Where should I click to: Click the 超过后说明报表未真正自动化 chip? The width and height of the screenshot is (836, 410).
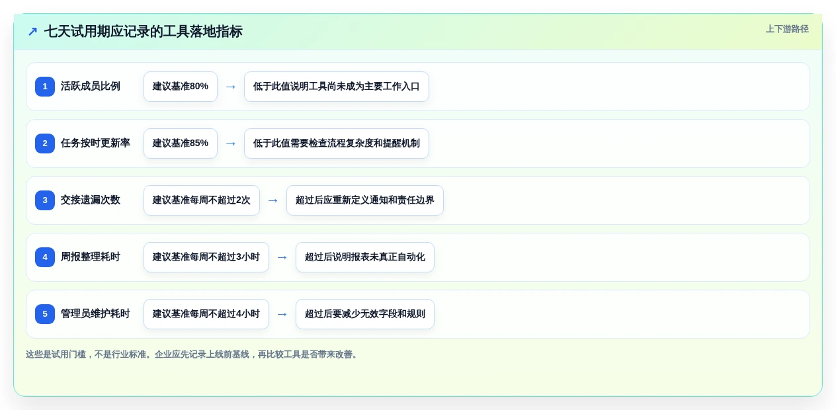tap(365, 257)
